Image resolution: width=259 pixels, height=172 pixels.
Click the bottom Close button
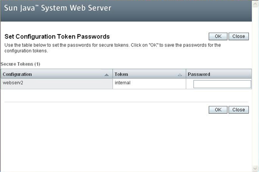click(238, 110)
